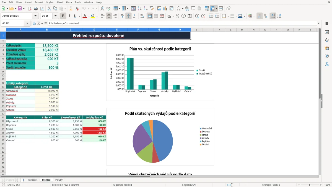332x187 pixels.
Task: Toggle align left
Action: (x=103, y=16)
